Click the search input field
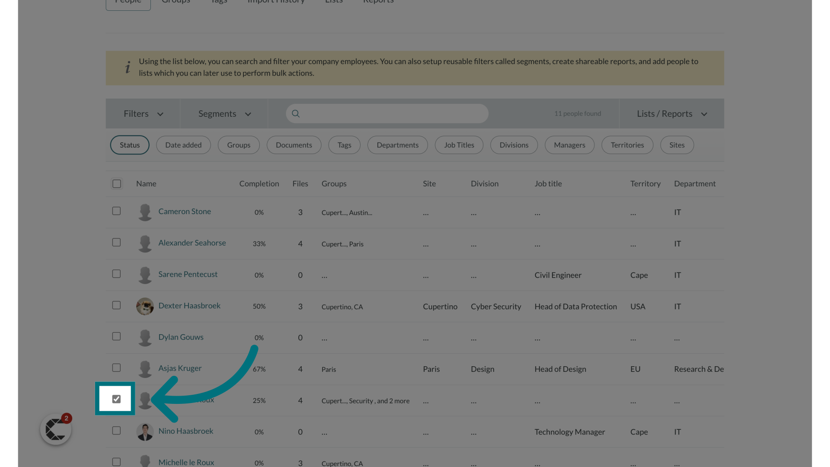Image resolution: width=830 pixels, height=467 pixels. (387, 113)
